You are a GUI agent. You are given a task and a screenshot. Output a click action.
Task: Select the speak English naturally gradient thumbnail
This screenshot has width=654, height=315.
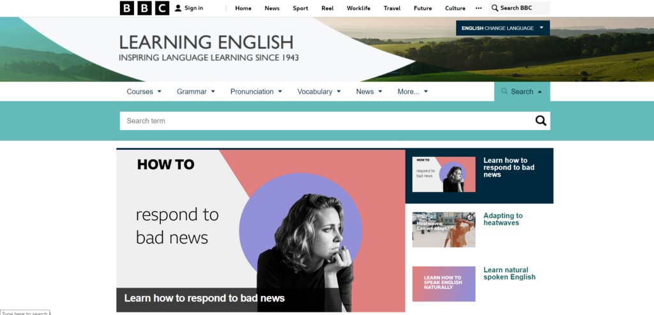click(443, 284)
